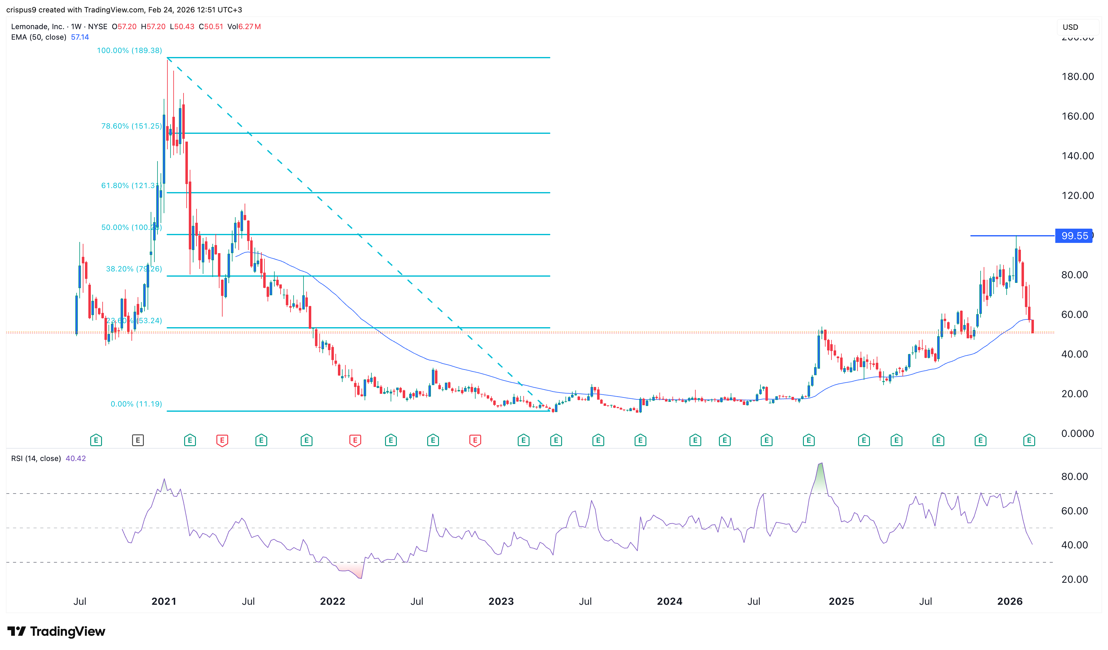
Task: Select the RSI (14, close) indicator legend
Action: (36, 459)
